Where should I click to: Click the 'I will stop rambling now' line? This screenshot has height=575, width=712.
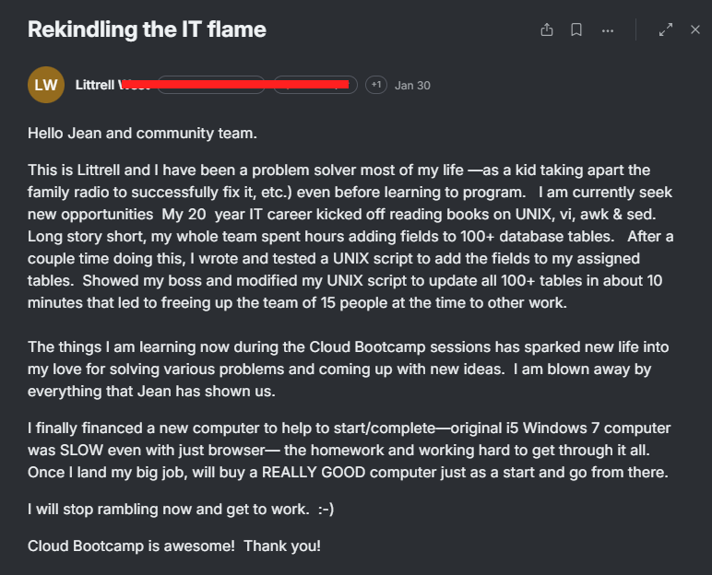pos(181,510)
